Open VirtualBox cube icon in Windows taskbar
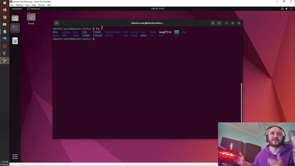Image resolution: width=295 pixels, height=166 pixels. (5, 53)
